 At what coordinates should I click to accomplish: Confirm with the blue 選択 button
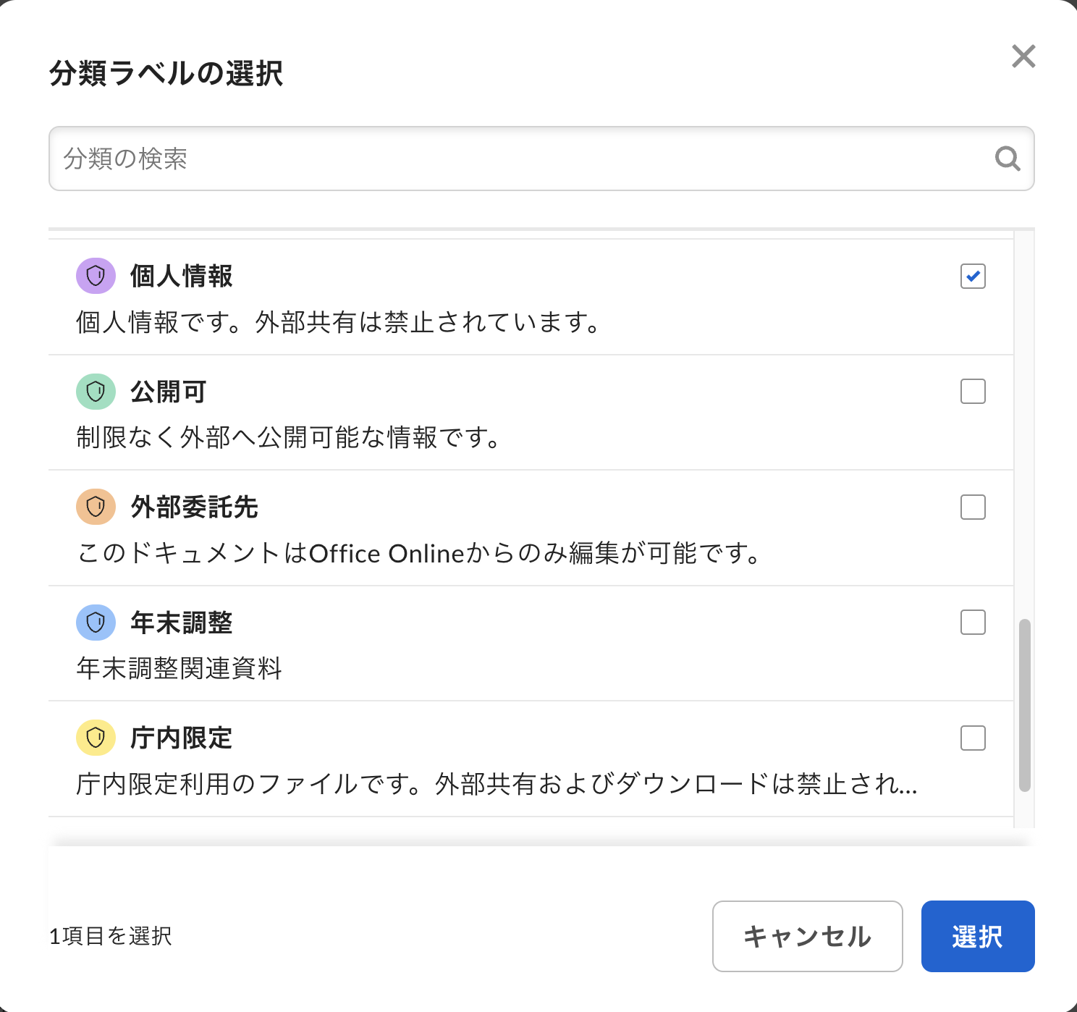point(977,936)
